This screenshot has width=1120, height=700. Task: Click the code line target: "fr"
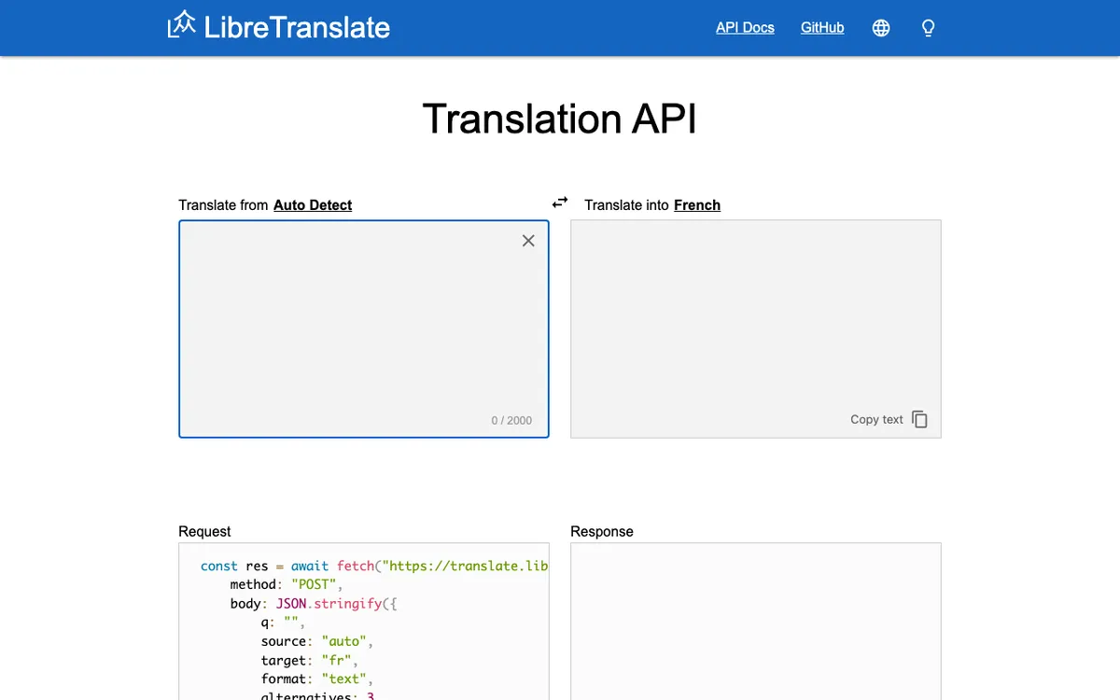310,660
